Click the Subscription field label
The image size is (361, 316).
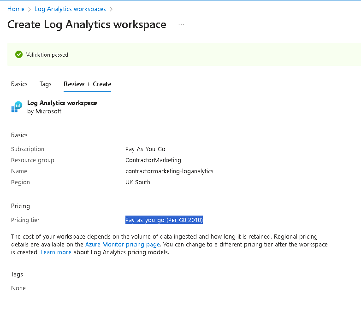coord(28,149)
